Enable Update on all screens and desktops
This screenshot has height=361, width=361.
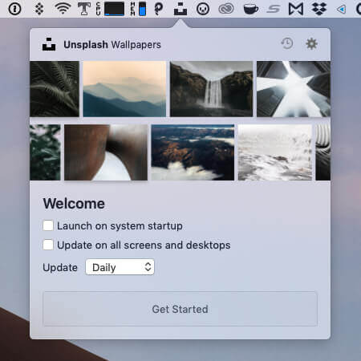tap(48, 245)
